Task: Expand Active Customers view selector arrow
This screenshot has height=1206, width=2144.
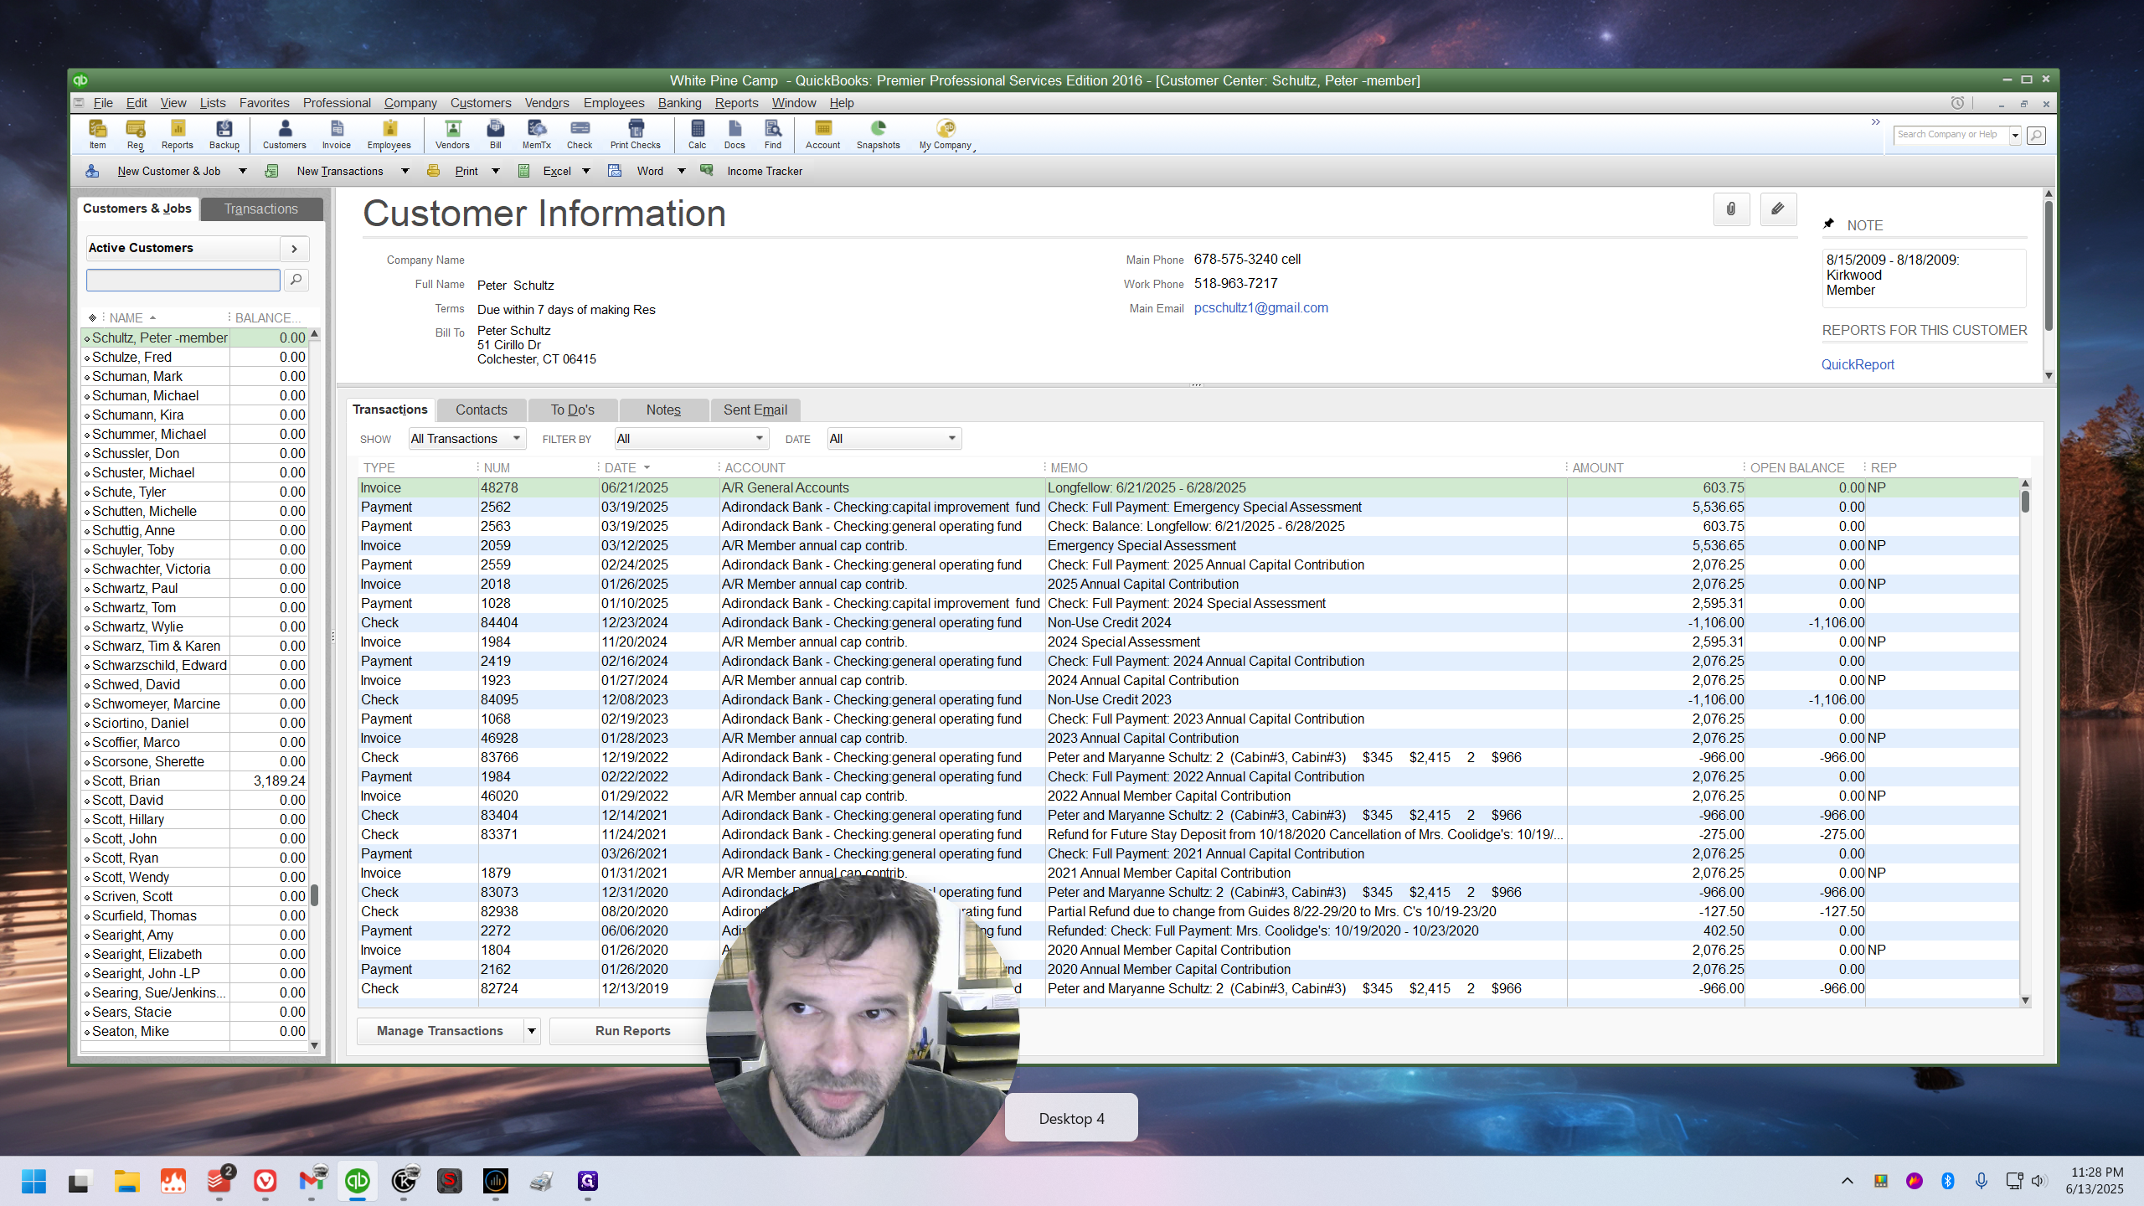Action: (x=295, y=249)
